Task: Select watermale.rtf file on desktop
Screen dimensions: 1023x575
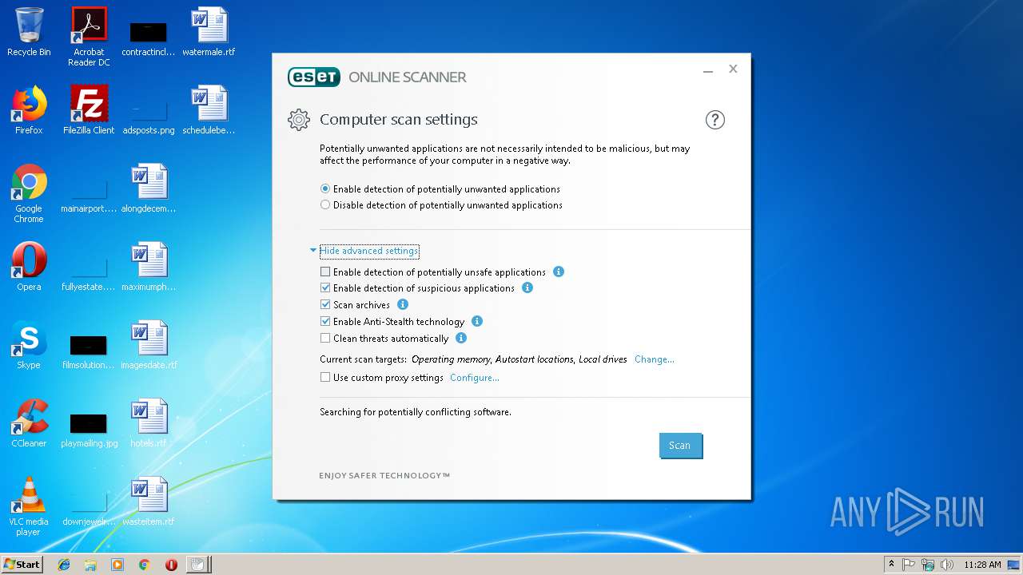Action: coord(209,32)
